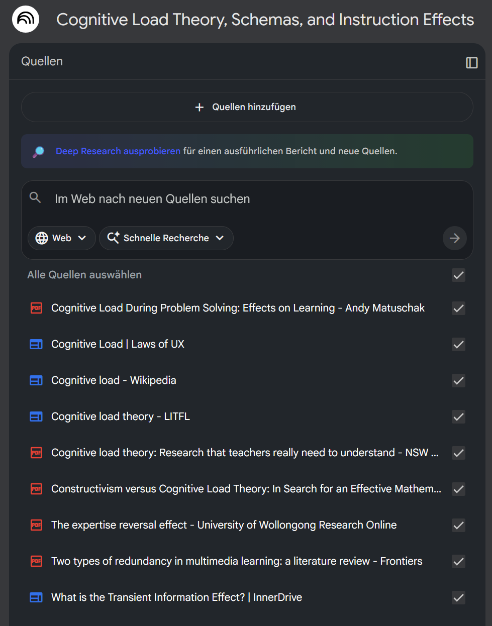Viewport: 492px width, 626px height.
Task: Click the InnerDrive source web icon
Action: click(36, 597)
